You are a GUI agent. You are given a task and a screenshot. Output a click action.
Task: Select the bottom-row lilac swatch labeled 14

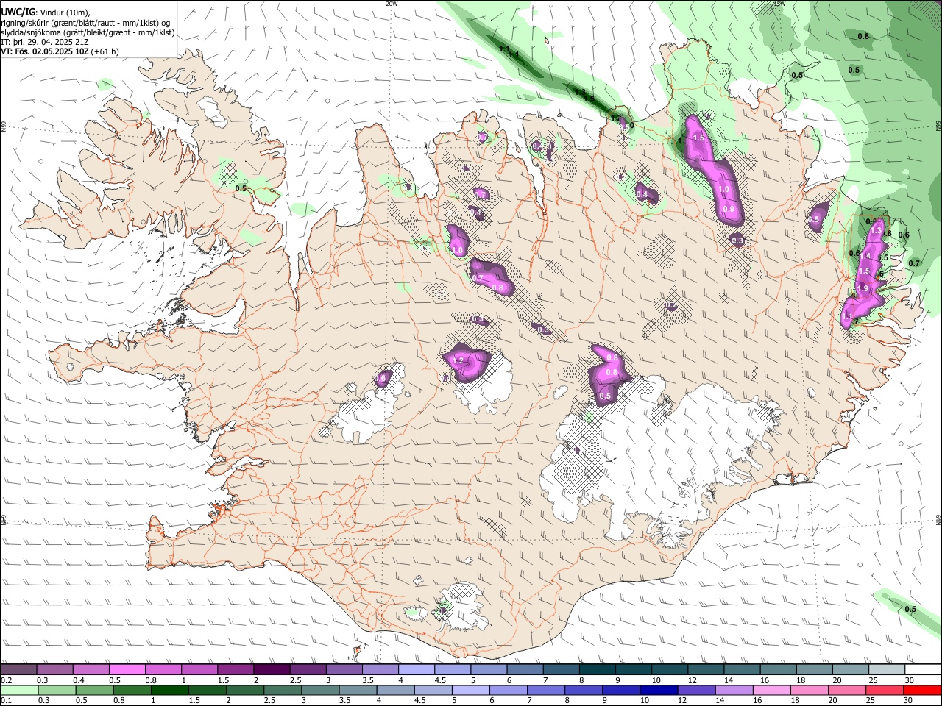pyautogui.click(x=734, y=690)
